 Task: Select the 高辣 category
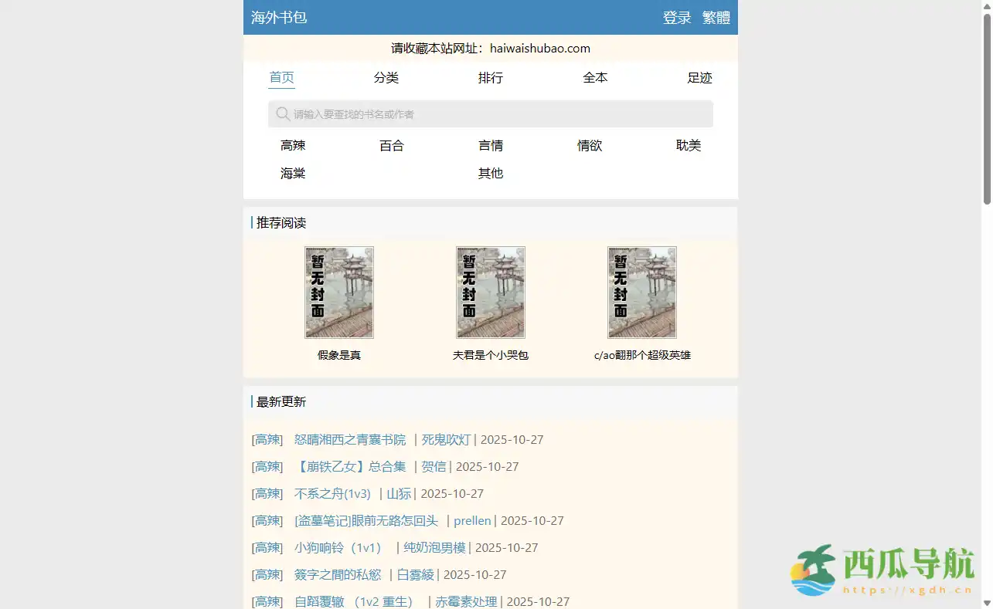pos(293,145)
